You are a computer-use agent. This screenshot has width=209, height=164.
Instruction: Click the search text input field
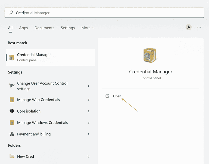pyautogui.click(x=104, y=13)
